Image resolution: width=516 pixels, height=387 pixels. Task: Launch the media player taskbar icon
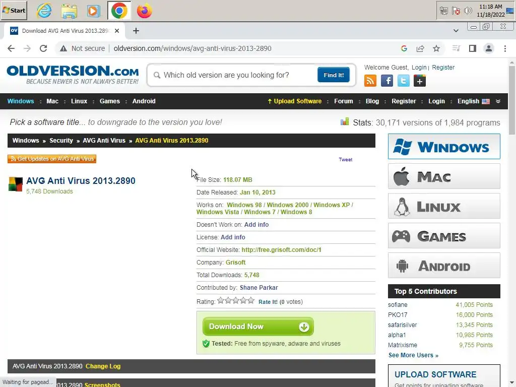click(94, 11)
